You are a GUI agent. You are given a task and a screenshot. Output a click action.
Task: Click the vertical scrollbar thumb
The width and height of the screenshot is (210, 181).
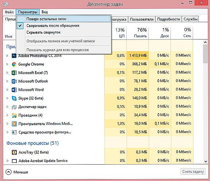click(205, 54)
